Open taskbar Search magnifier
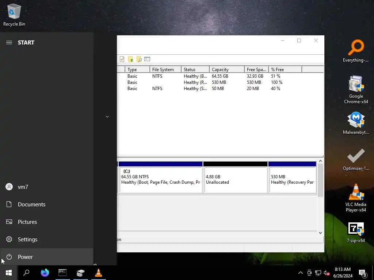Screen dimensions: 374x280 pyautogui.click(x=26, y=273)
